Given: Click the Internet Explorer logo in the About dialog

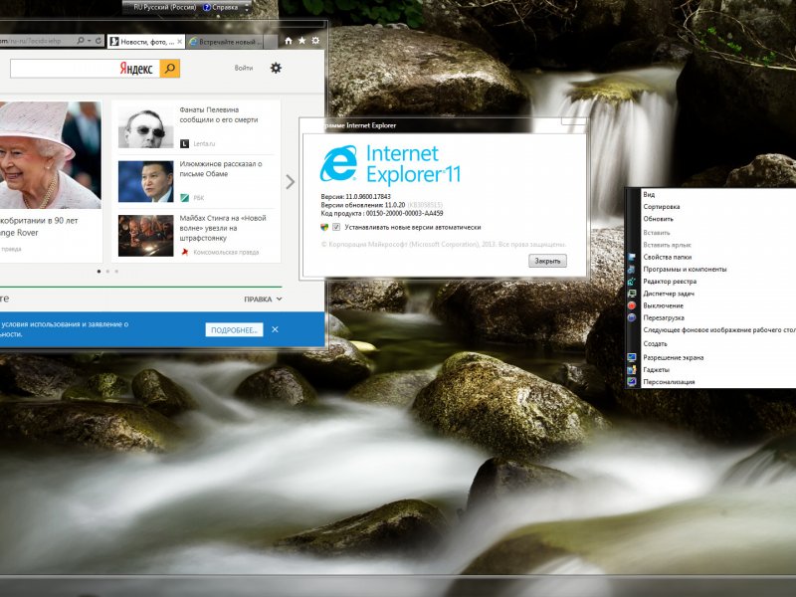Looking at the screenshot, I should (338, 163).
